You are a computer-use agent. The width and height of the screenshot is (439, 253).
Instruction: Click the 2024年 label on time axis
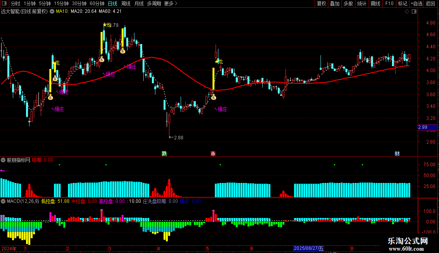coord(9,248)
